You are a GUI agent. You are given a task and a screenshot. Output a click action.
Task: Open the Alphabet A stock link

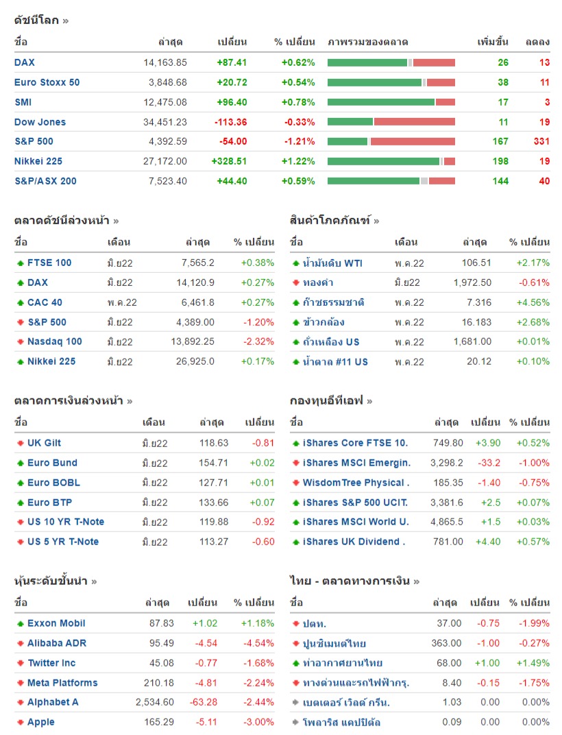click(x=53, y=702)
